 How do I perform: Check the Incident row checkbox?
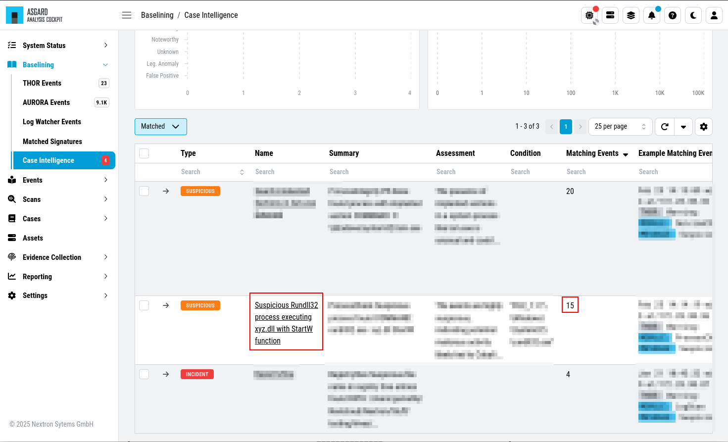tap(144, 374)
